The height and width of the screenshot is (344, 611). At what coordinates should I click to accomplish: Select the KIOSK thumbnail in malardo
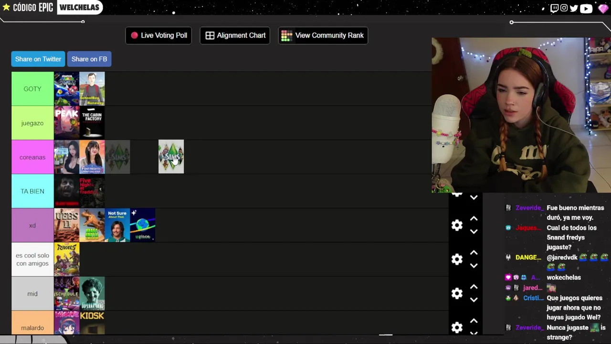tap(92, 323)
